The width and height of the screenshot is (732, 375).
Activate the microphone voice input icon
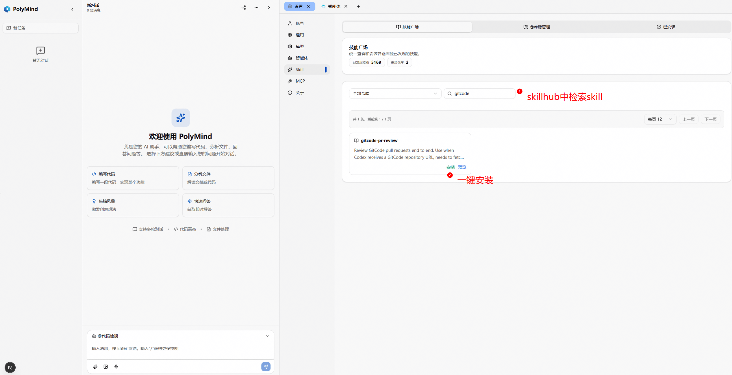pos(116,367)
